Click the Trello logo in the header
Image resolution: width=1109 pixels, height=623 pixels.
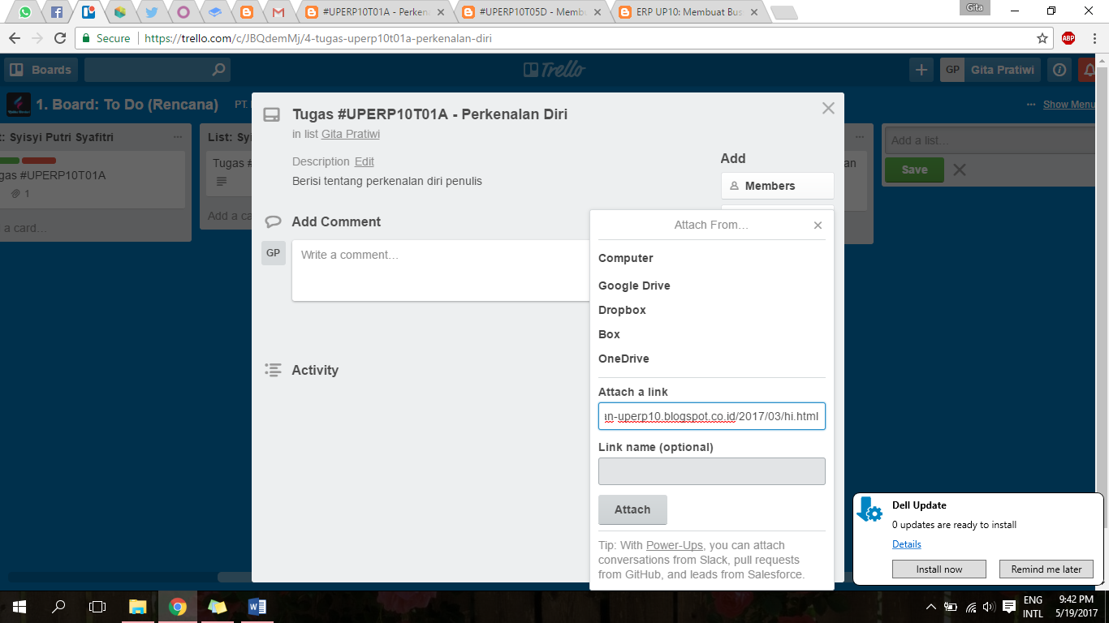click(x=554, y=70)
